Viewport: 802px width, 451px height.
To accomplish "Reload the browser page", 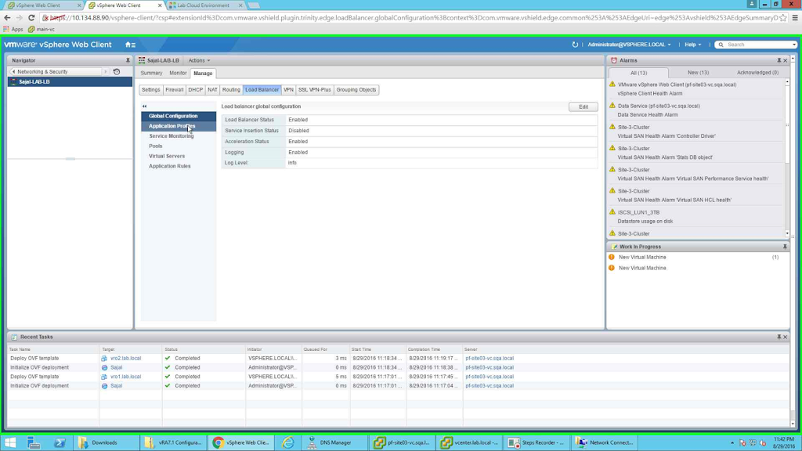I will (31, 17).
